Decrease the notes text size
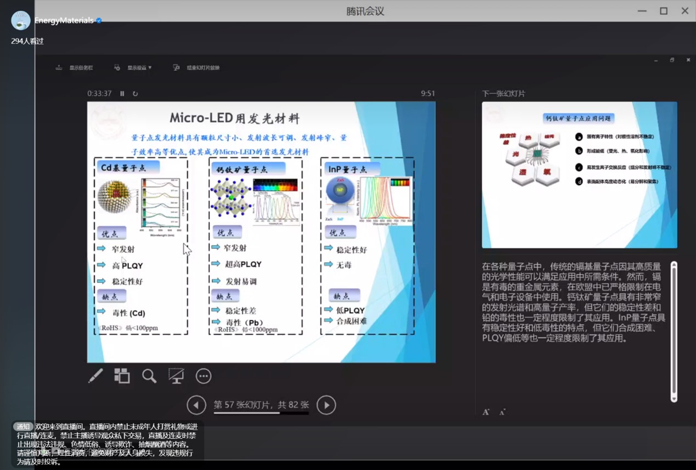This screenshot has width=696, height=470. point(502,412)
